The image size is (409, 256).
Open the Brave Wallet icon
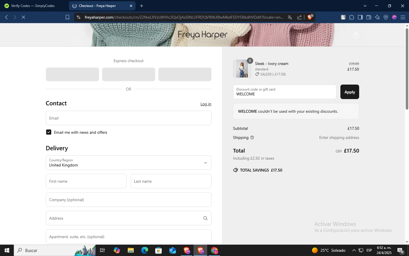click(x=369, y=17)
